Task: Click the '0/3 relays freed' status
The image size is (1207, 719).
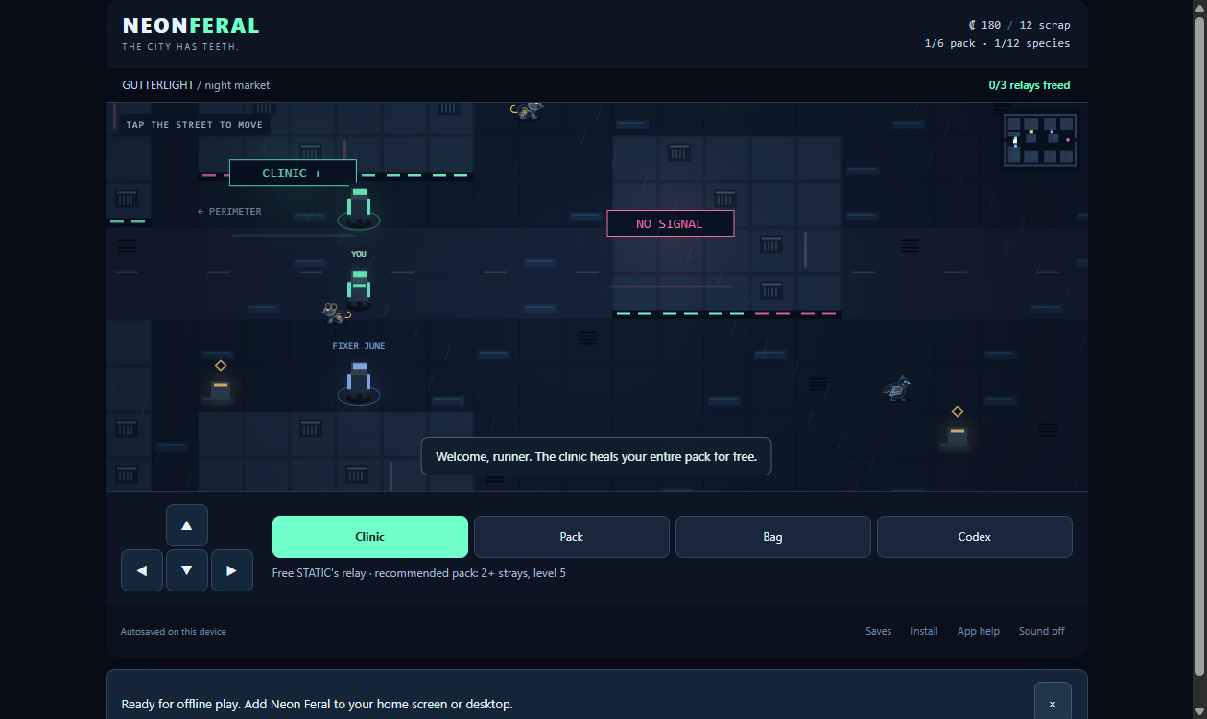Action: (1029, 85)
